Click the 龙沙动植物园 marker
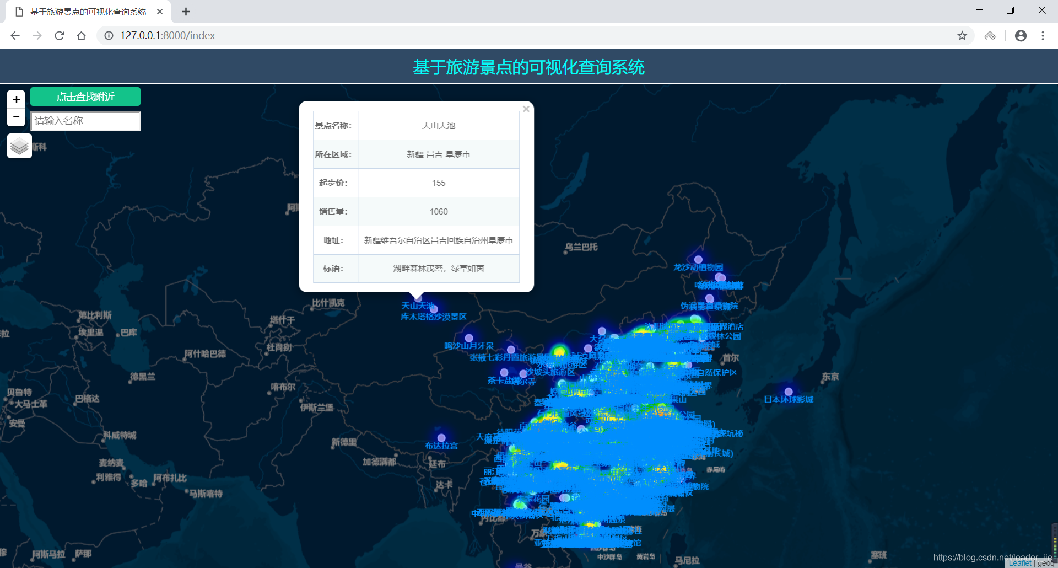The image size is (1058, 568). pyautogui.click(x=698, y=260)
